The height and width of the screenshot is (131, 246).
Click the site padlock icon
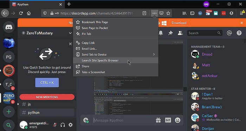(x=52, y=13)
